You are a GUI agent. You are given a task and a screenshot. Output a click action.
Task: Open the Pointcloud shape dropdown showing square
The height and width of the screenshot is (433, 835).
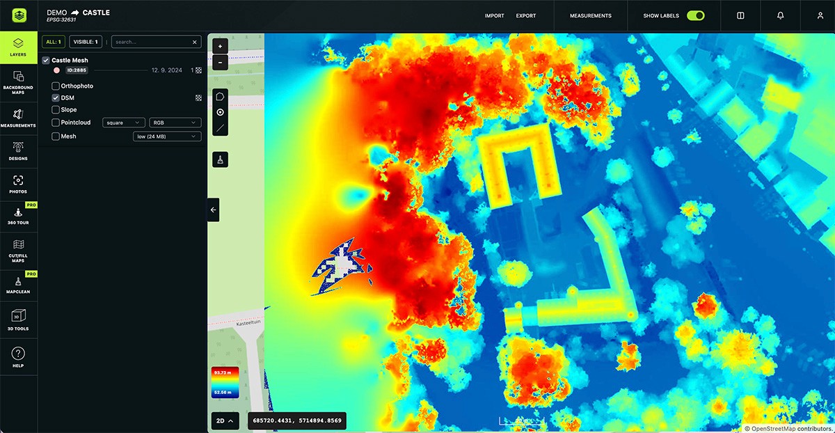[x=122, y=122]
